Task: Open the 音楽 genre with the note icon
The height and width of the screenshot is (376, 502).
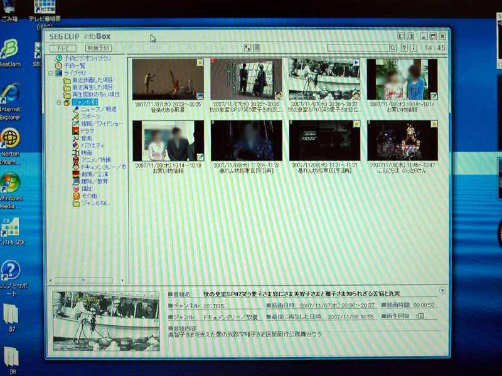Action: tap(76, 138)
